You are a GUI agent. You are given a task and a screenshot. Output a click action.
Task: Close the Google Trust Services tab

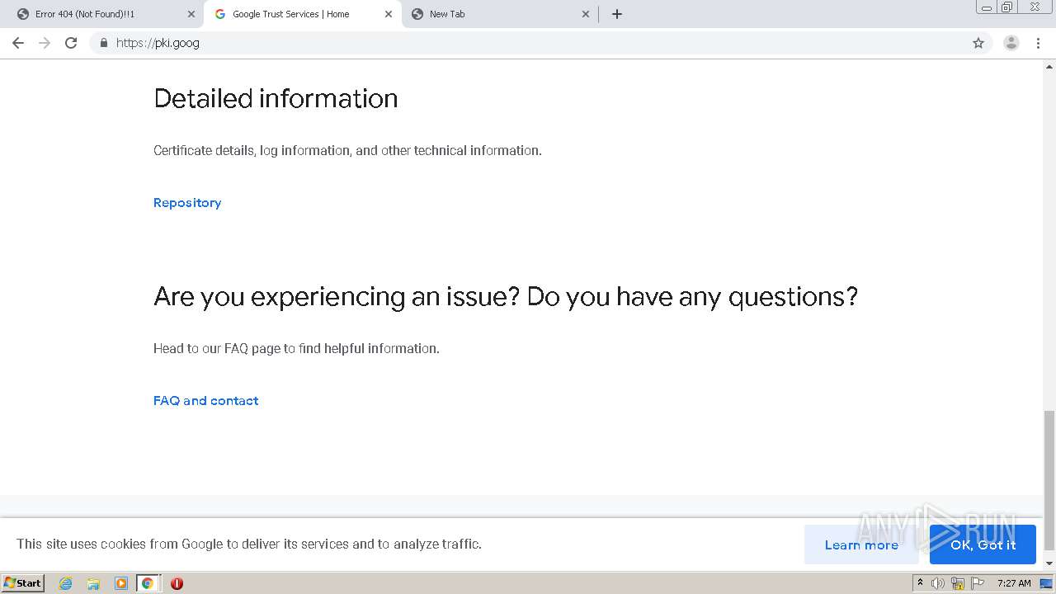(389, 14)
